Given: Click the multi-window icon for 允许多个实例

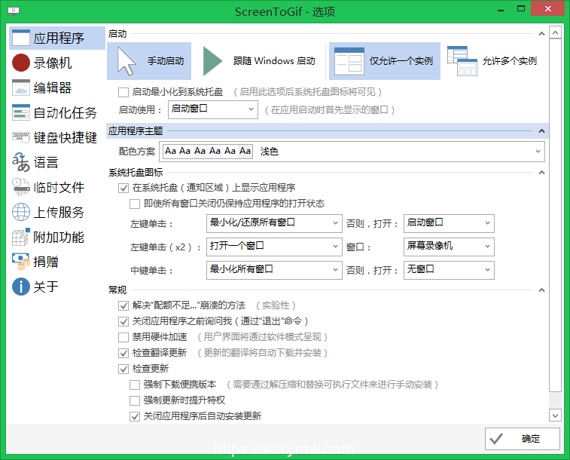Looking at the screenshot, I should pos(462,61).
